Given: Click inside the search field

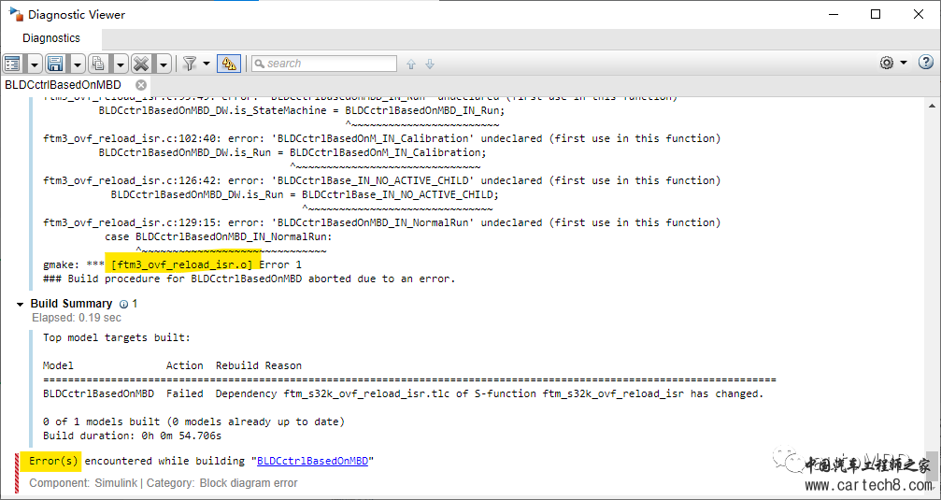Looking at the screenshot, I should click(x=324, y=63).
